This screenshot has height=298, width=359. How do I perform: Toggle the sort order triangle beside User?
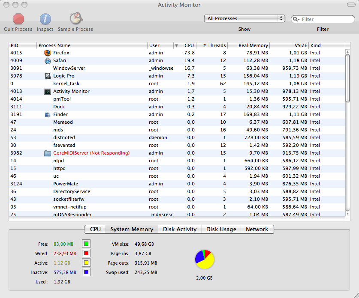coord(176,45)
